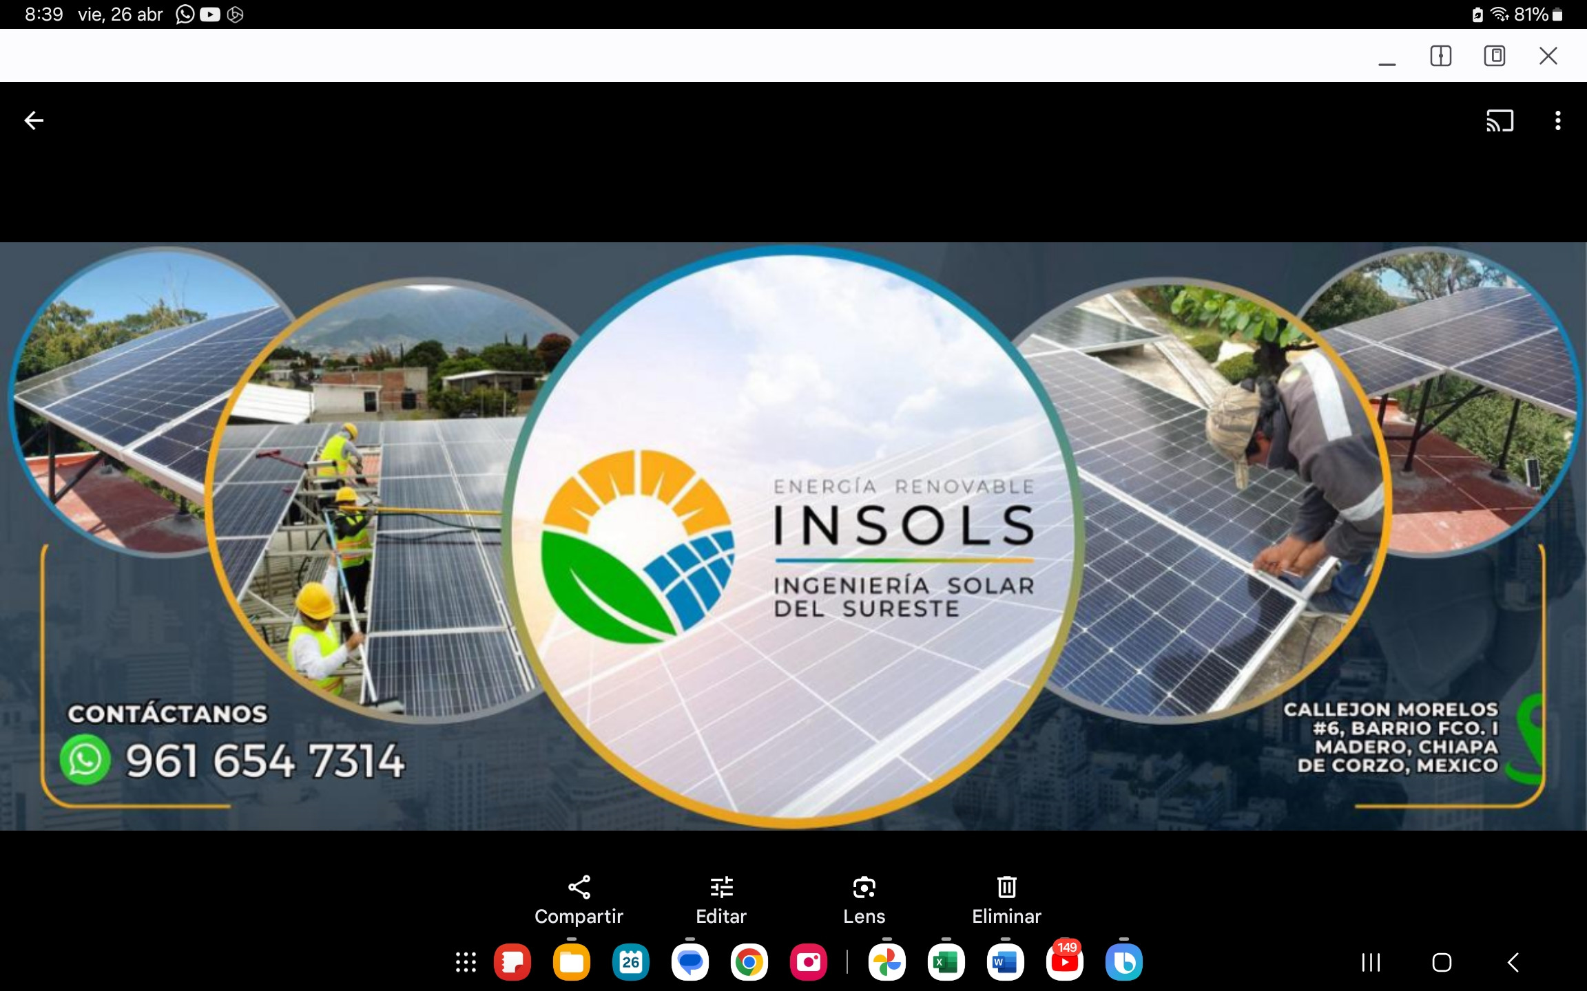Open Google Chrome from the taskbar
Image resolution: width=1587 pixels, height=991 pixels.
click(749, 962)
